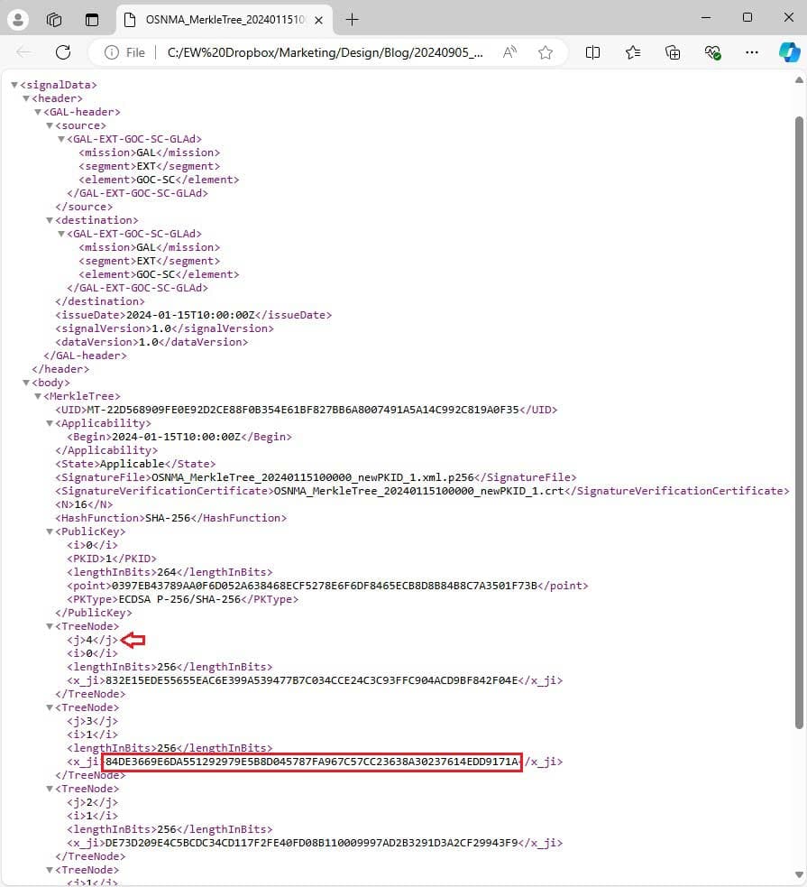Click the HashFunction SHA-256 line
The image size is (807, 887).
[170, 518]
